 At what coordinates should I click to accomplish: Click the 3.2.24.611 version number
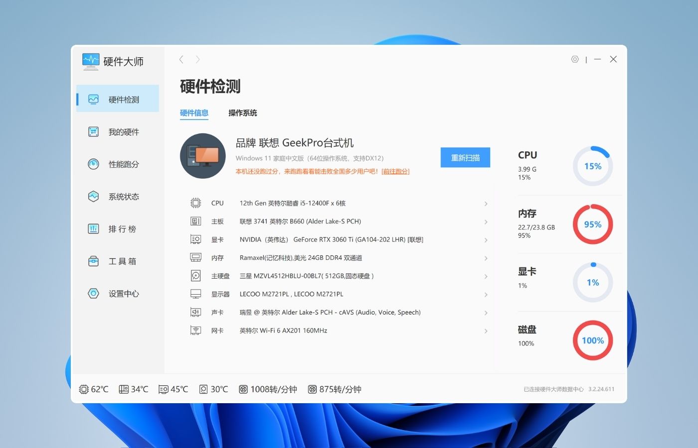601,389
